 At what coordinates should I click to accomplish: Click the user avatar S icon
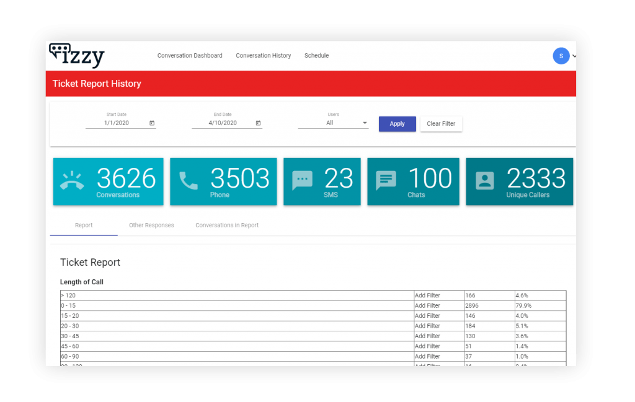[561, 56]
